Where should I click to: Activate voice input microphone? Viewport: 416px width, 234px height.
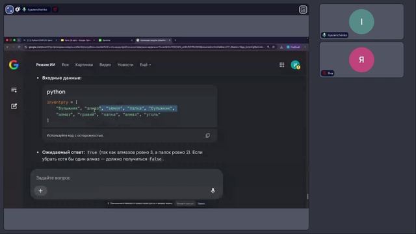pos(213,190)
